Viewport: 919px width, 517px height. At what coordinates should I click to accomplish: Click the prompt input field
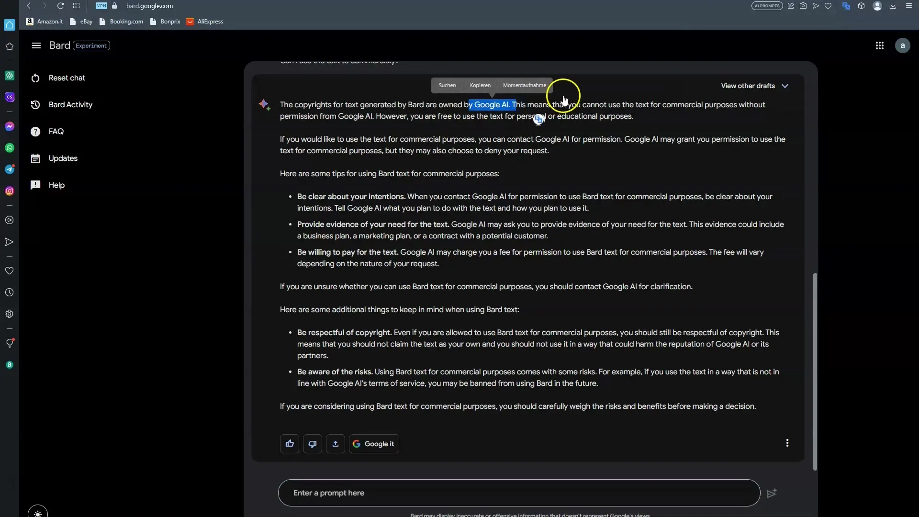pos(519,493)
